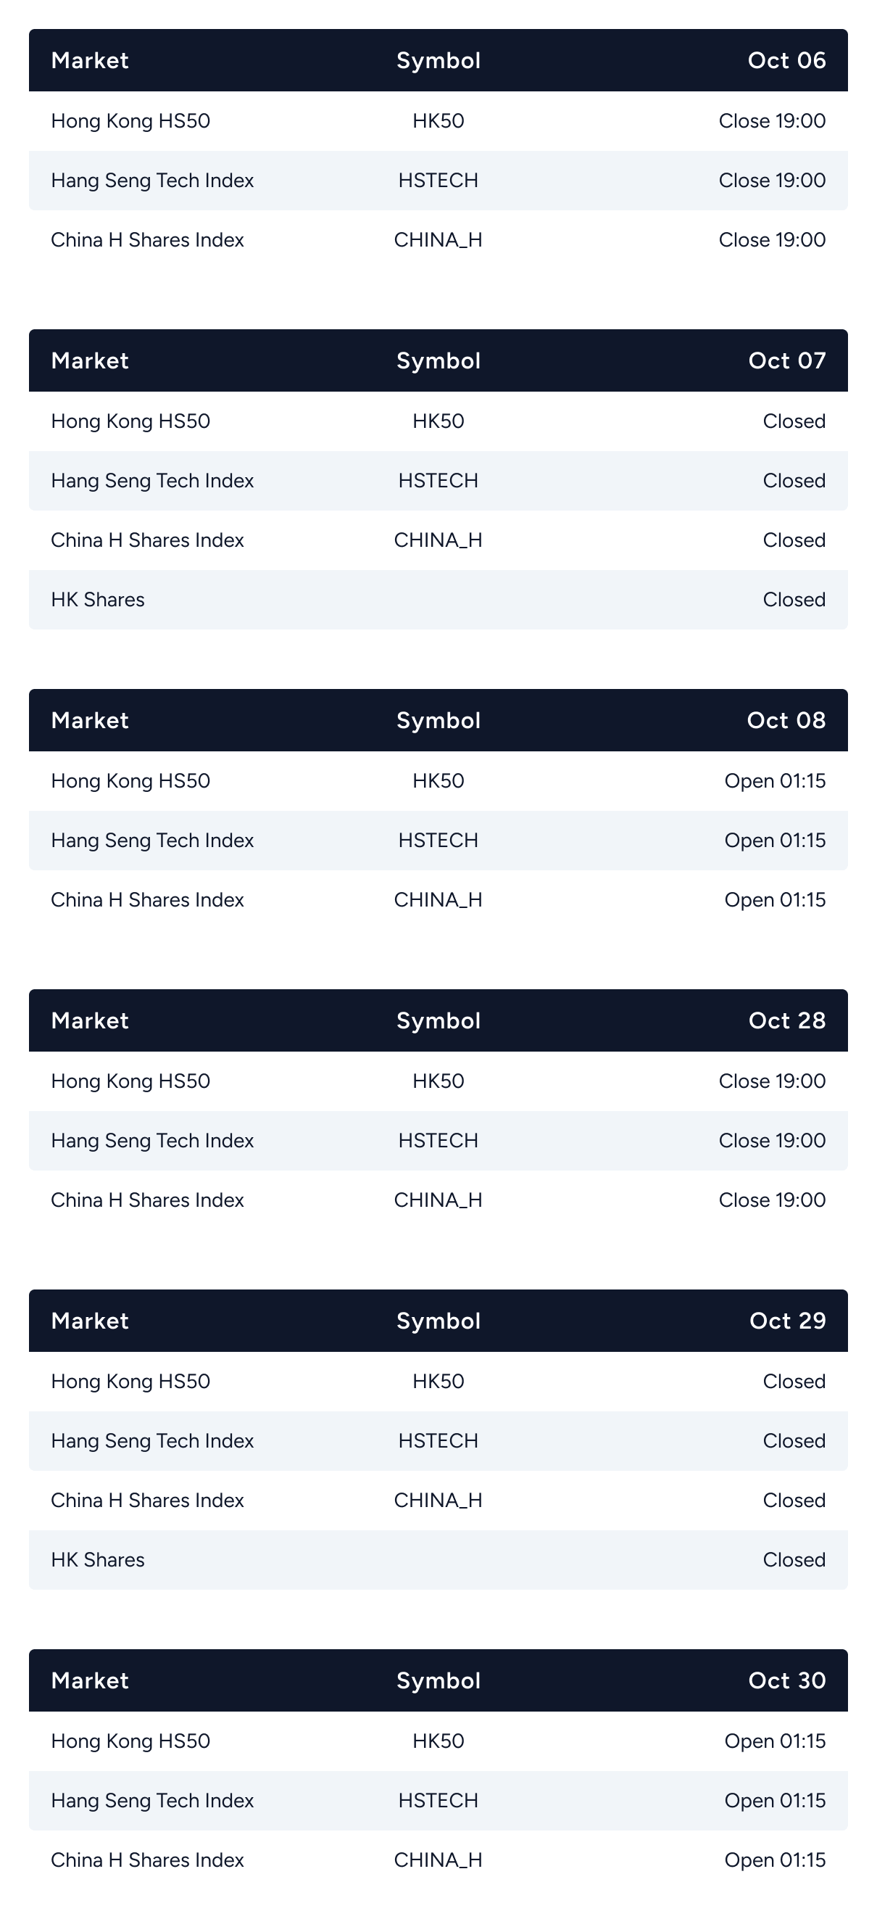Click China H Shares Index in Oct 07 table
This screenshot has width=877, height=1919.
coord(147,540)
